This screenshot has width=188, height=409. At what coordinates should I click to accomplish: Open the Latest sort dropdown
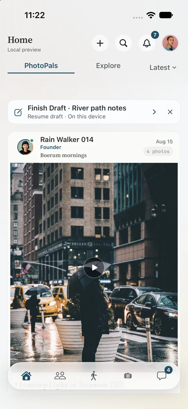pyautogui.click(x=163, y=68)
